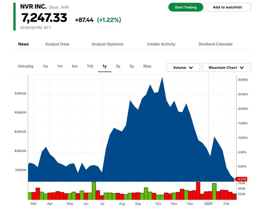Switch to Analyst Data tab
This screenshot has height=211, width=266.
coord(57,44)
